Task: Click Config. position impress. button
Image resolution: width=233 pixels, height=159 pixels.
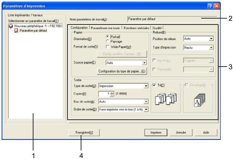Action: pyautogui.click(x=122, y=54)
